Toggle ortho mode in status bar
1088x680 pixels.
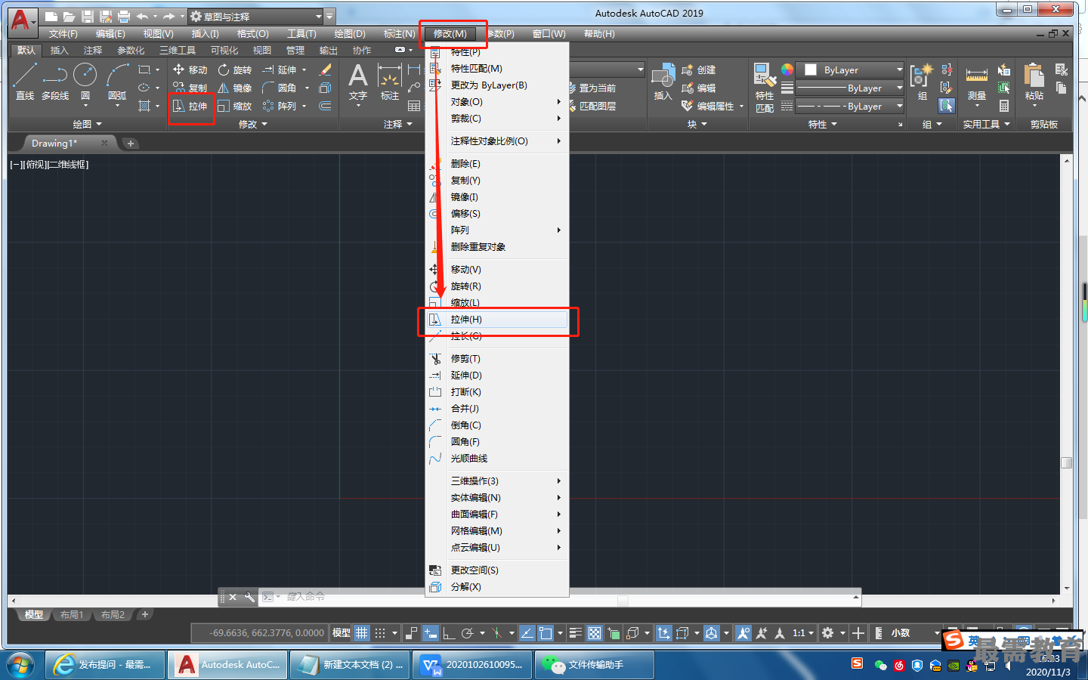[449, 633]
